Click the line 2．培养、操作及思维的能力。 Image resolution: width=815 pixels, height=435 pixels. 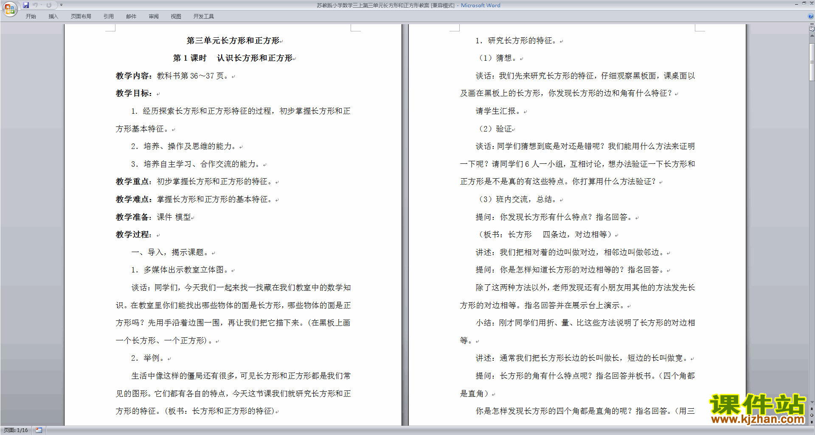(x=184, y=146)
